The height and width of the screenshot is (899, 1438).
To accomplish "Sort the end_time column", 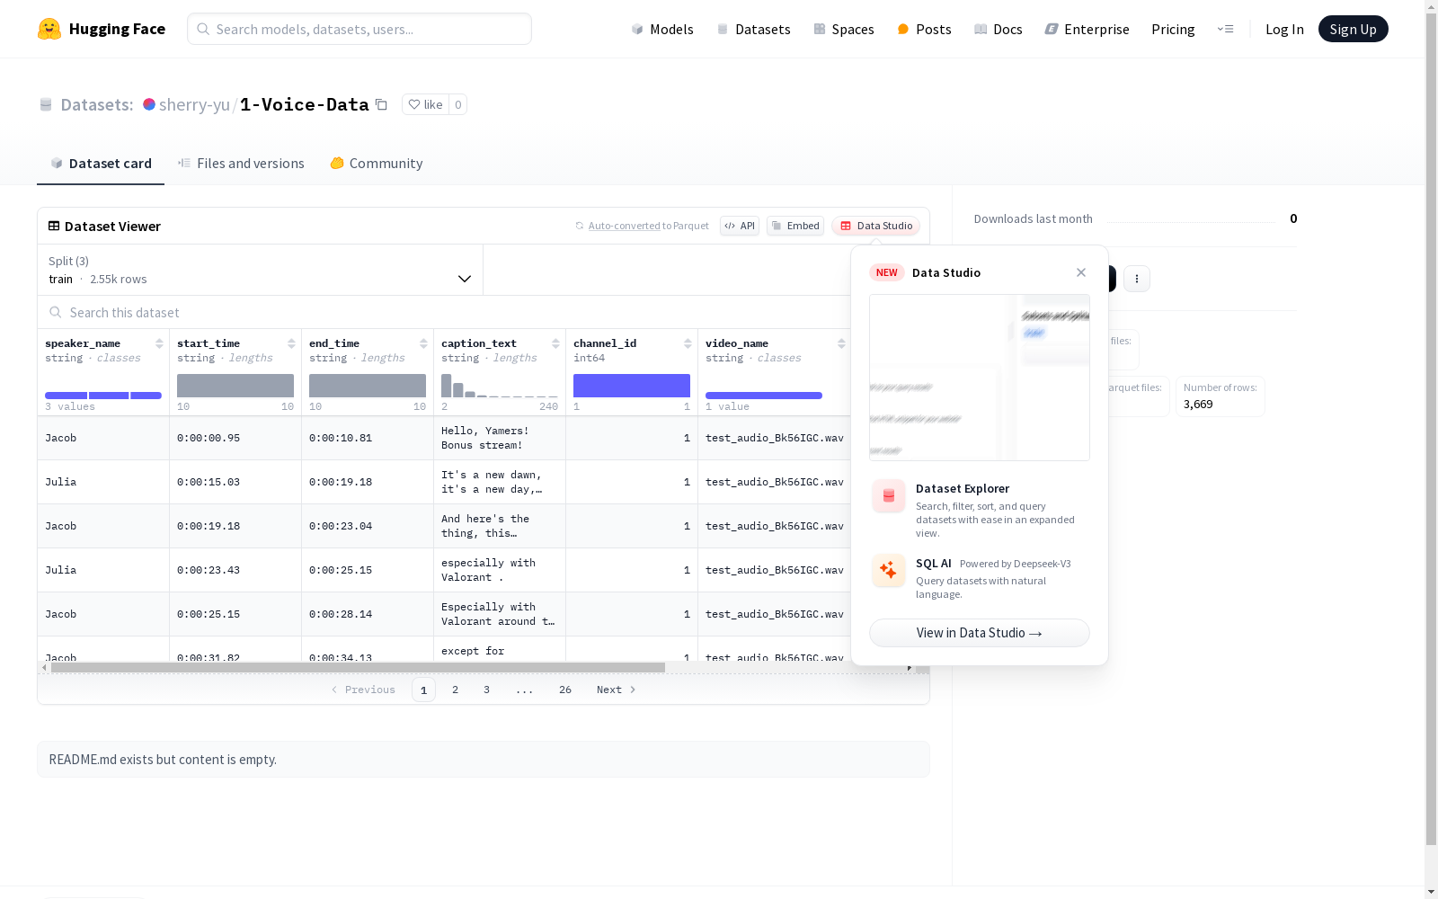I will click(x=423, y=343).
